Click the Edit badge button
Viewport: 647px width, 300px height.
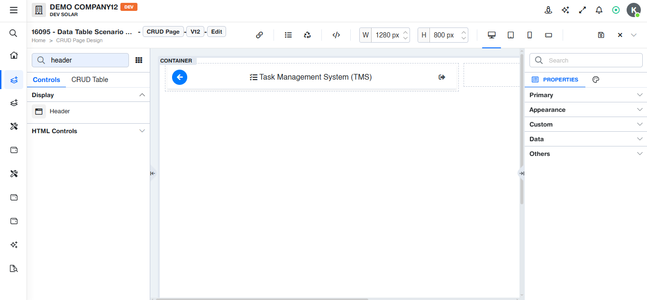[x=216, y=32]
